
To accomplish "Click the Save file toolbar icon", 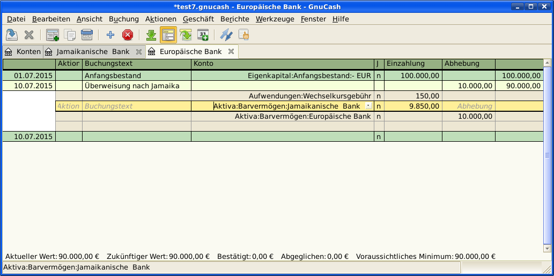I will [12, 35].
